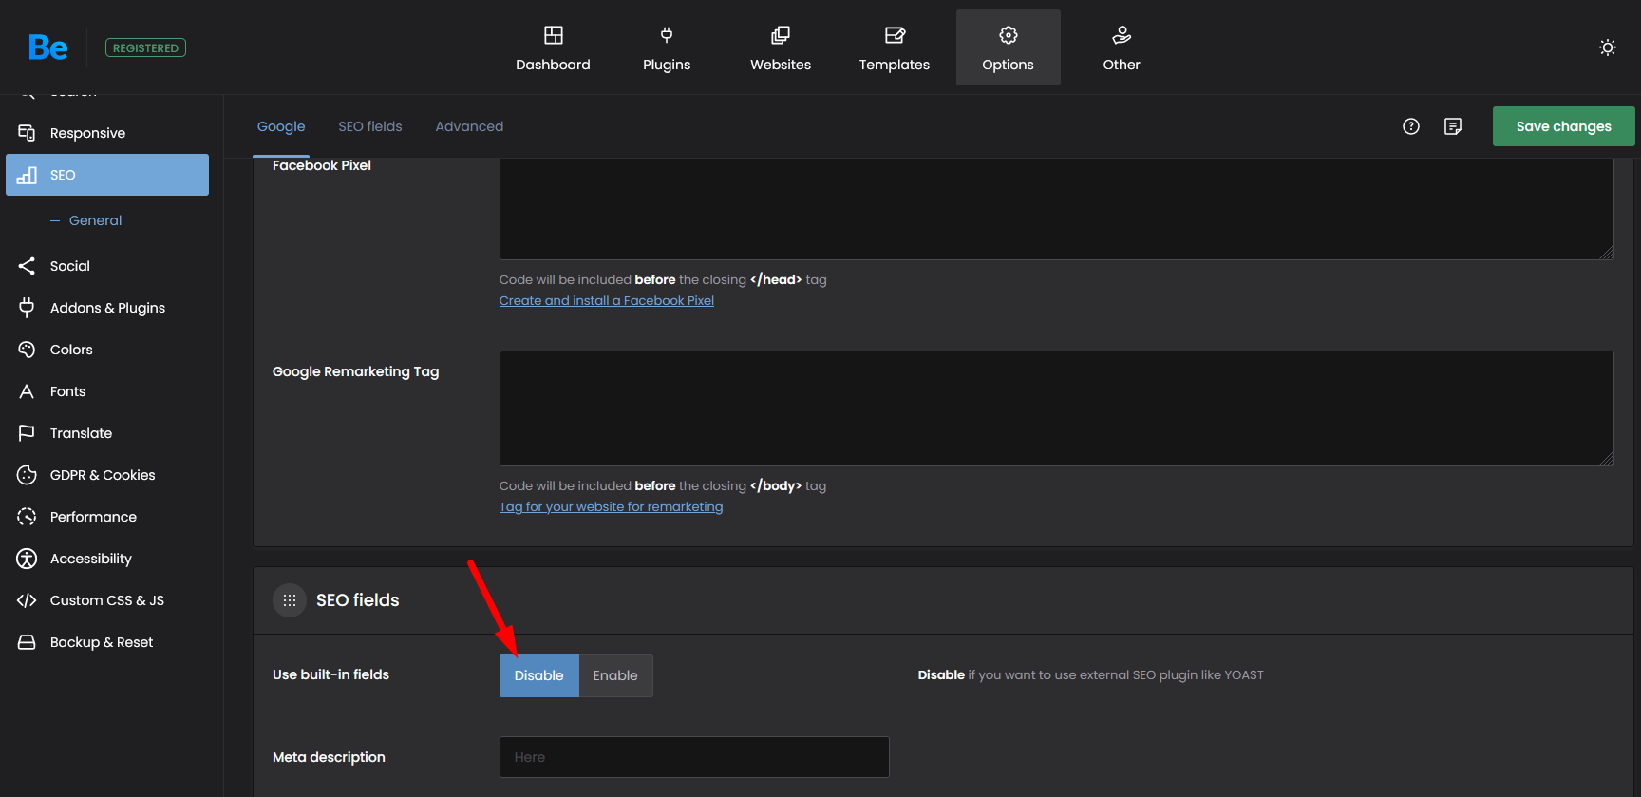Screen dimensions: 1641x797
Task: Click the Use built-in fields label
Action: point(330,674)
